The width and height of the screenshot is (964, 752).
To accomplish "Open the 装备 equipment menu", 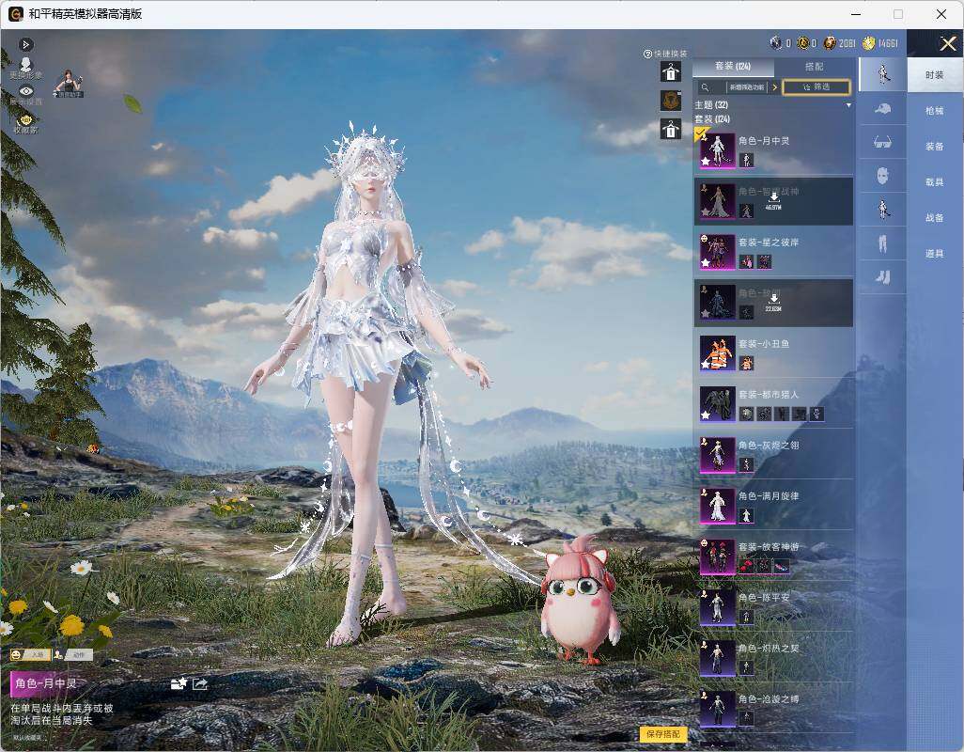I will click(935, 147).
